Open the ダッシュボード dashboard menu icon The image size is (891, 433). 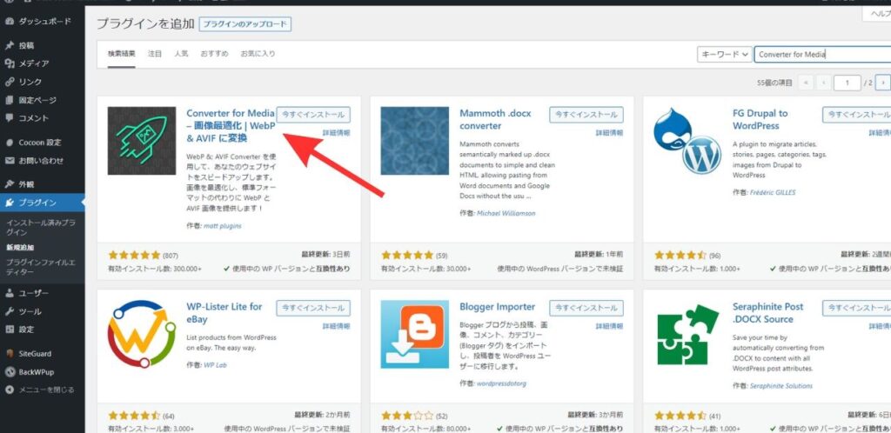pos(9,22)
